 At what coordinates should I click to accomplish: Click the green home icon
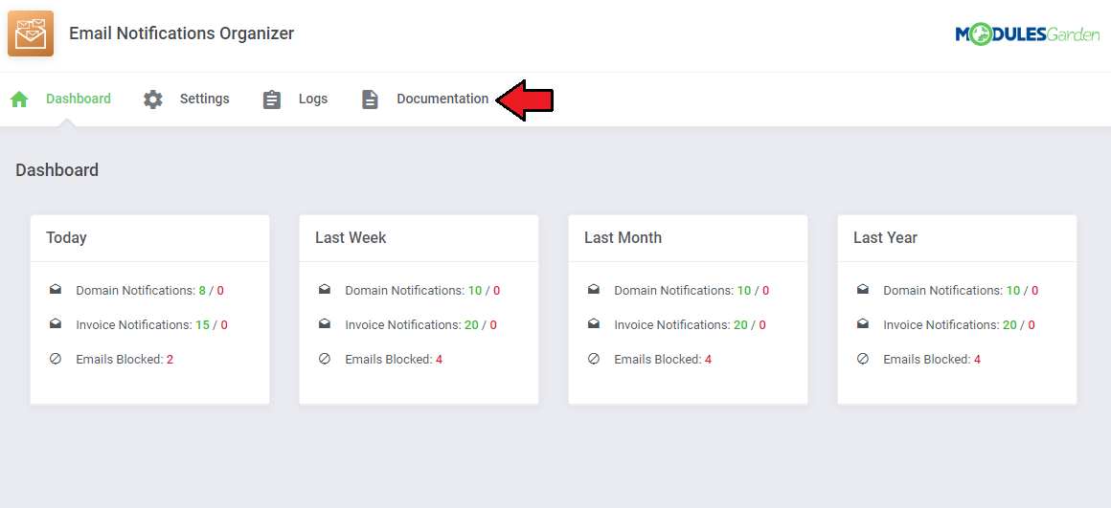tap(19, 99)
